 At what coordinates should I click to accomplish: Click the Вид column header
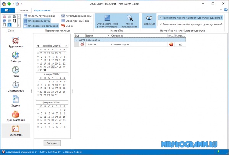click(x=80, y=36)
